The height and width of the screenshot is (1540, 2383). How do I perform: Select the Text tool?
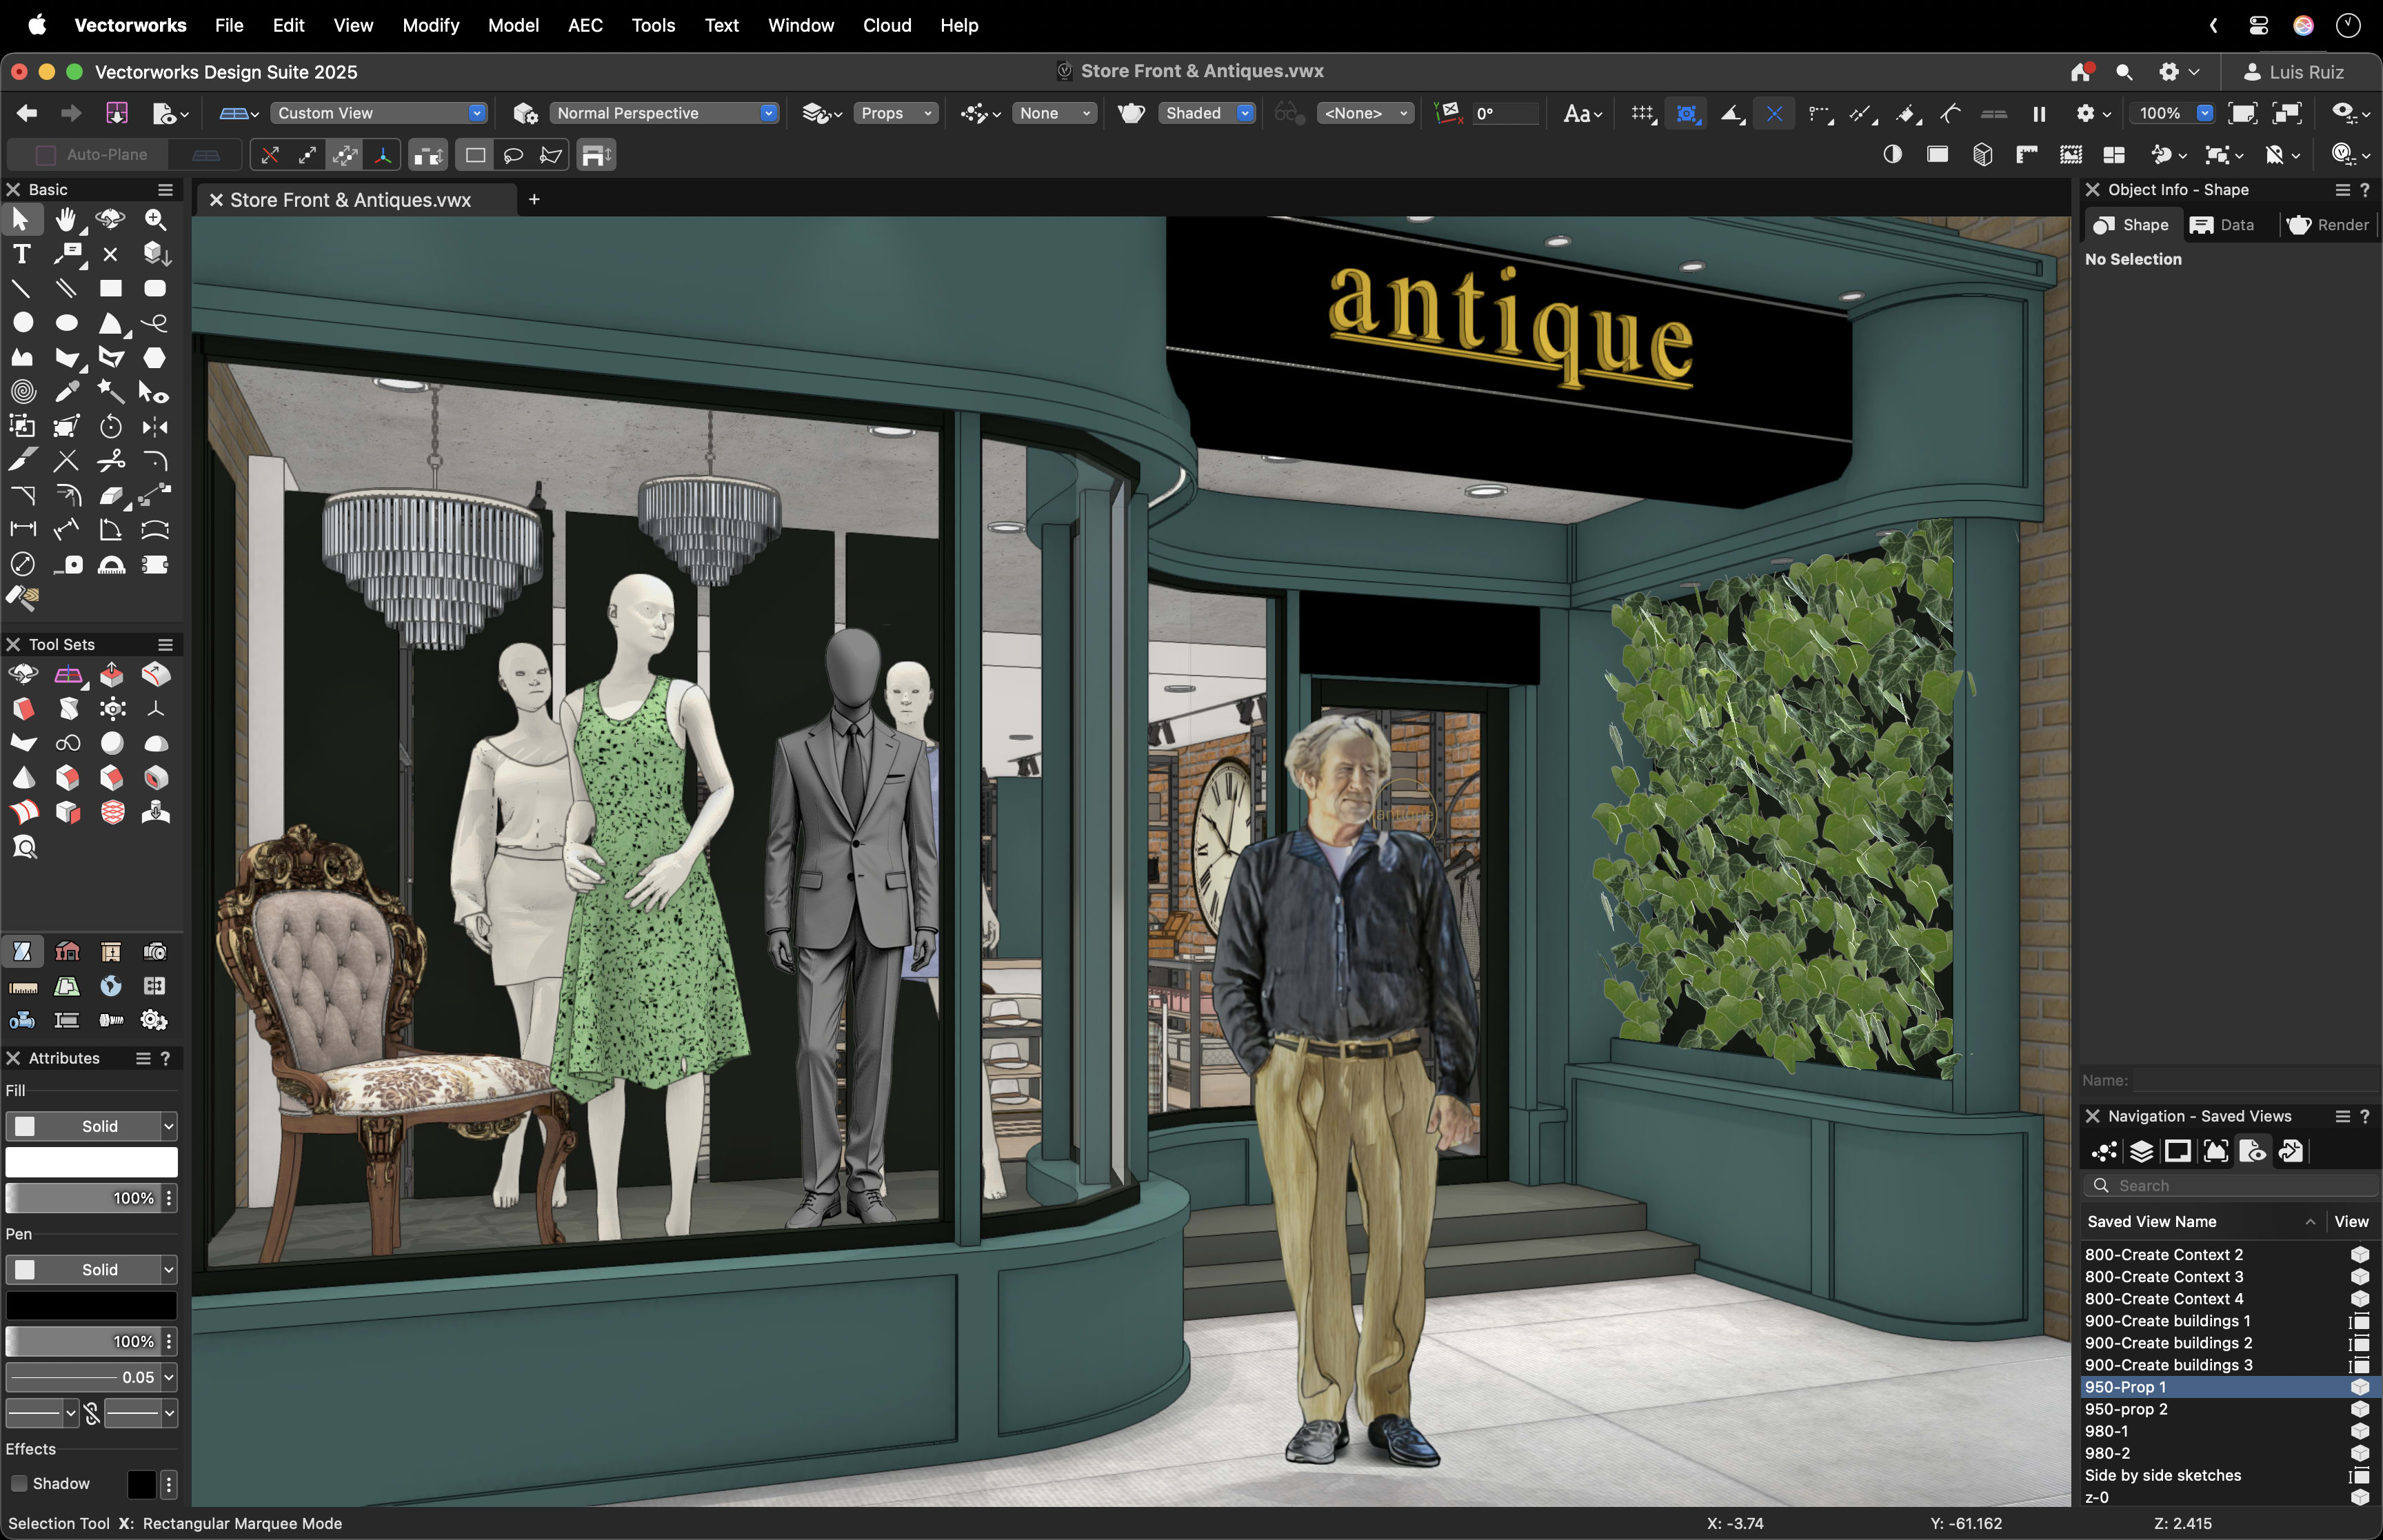coord(22,254)
